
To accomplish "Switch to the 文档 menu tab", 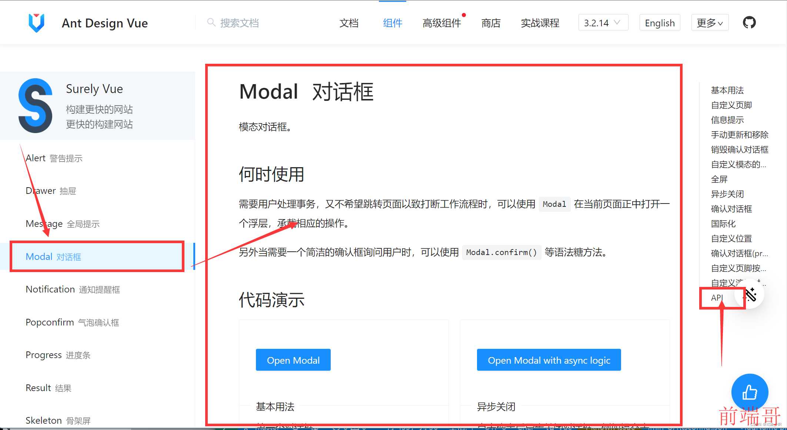I will tap(349, 22).
